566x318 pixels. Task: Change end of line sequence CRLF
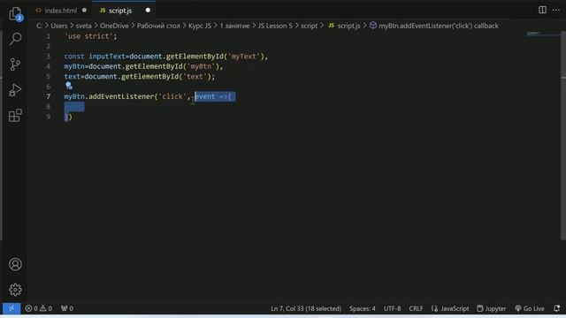point(416,308)
